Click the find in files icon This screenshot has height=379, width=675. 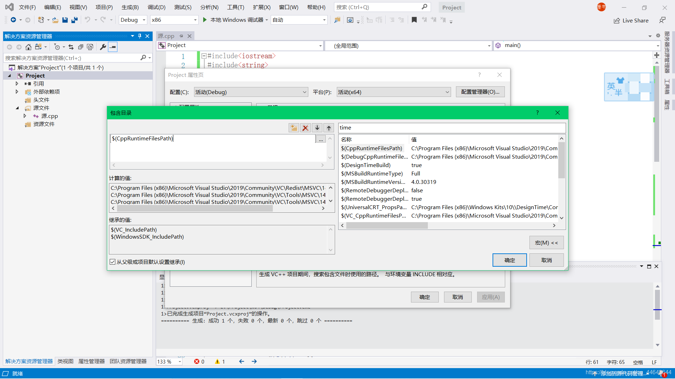[x=337, y=20]
